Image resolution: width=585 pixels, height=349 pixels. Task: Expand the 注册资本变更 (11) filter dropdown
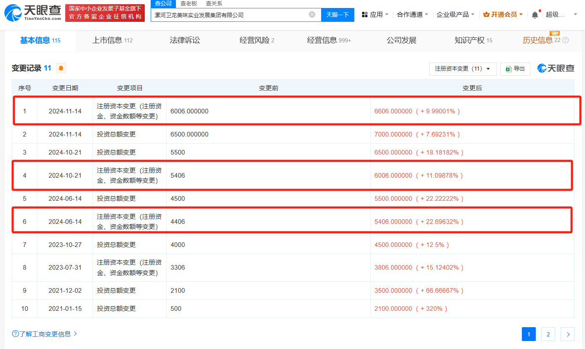click(x=463, y=69)
